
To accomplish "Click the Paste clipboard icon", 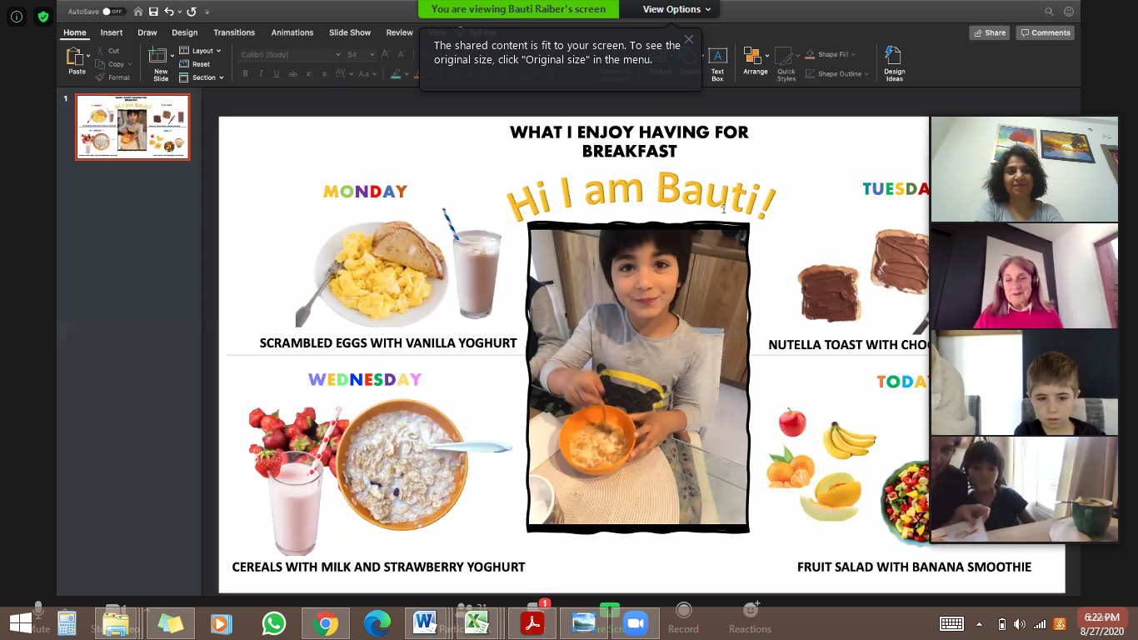I will pos(76,56).
